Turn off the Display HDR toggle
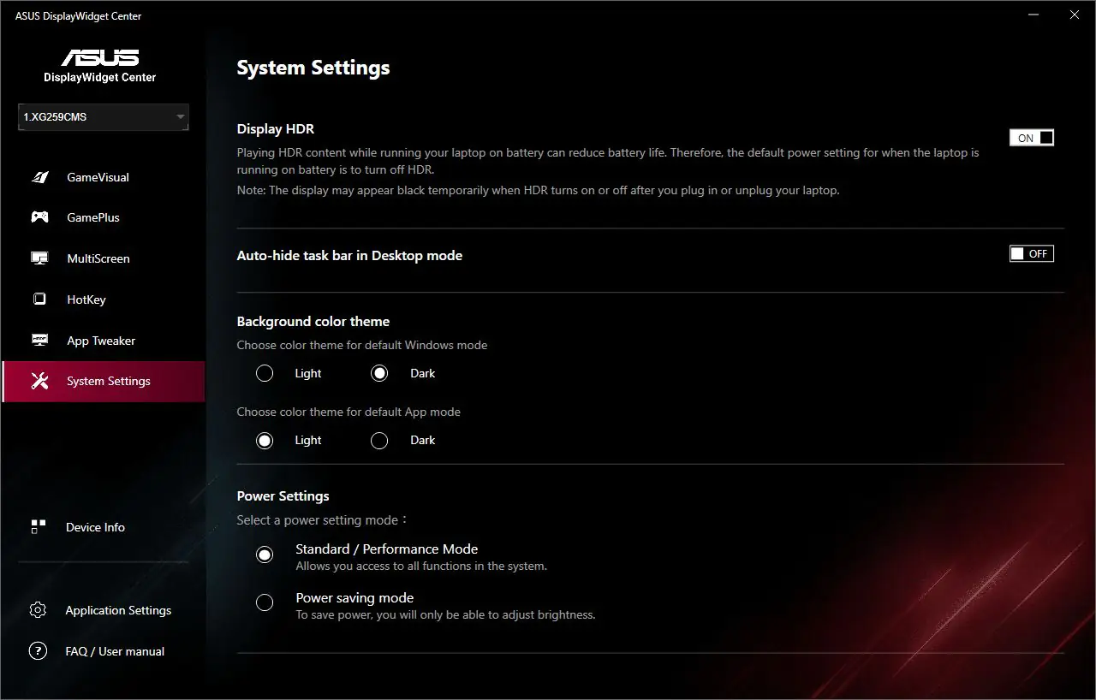The image size is (1096, 700). [1031, 137]
